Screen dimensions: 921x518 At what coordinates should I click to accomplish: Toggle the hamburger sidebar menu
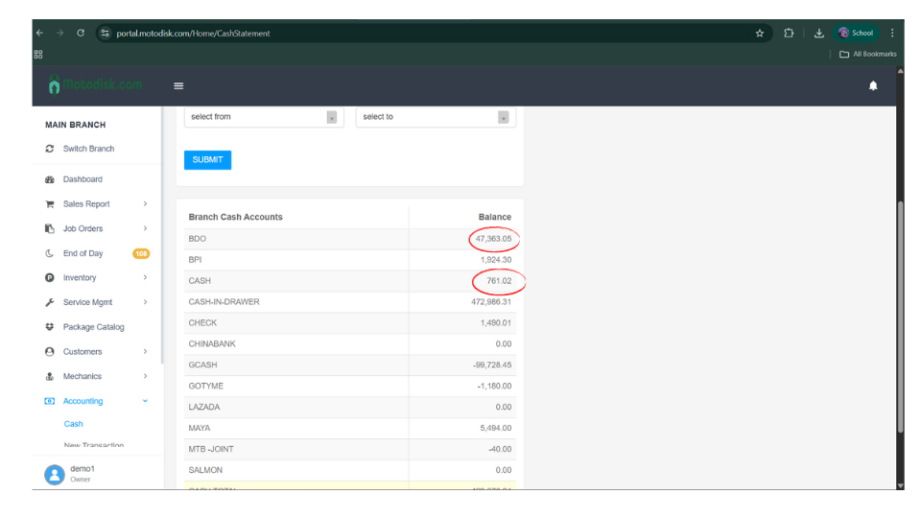click(178, 86)
